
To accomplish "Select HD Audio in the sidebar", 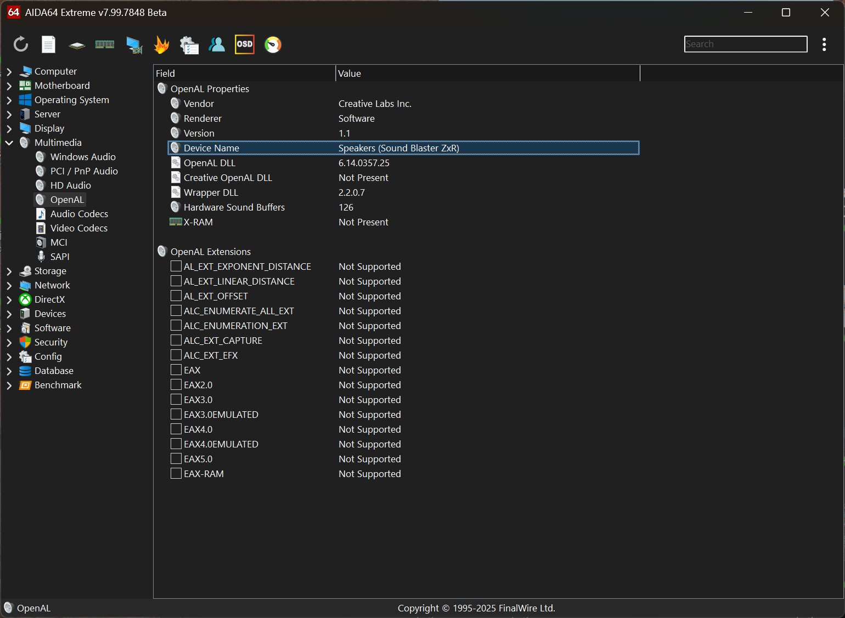I will pos(71,185).
